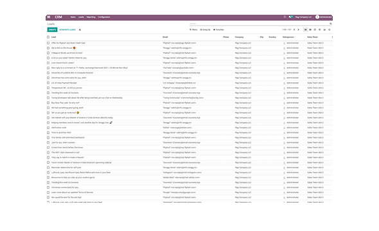Image resolution: width=379 pixels, height=231 pixels.
Task: Open the activities clock icon in navbar
Action: tap(285, 17)
